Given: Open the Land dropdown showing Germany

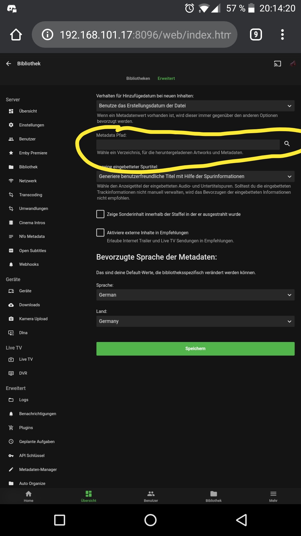Looking at the screenshot, I should click(x=195, y=321).
